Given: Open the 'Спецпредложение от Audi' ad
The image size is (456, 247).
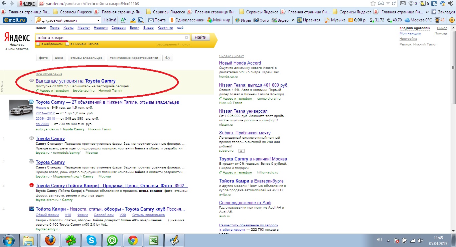Looking at the screenshot, I should coord(245,203).
